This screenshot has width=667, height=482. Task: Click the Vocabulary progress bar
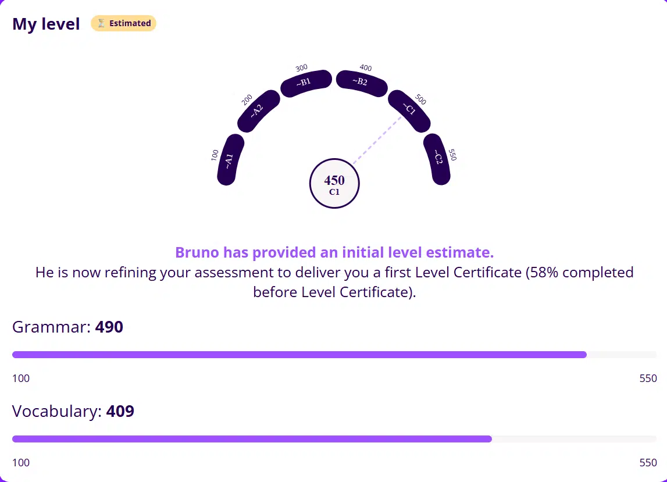tap(334, 439)
